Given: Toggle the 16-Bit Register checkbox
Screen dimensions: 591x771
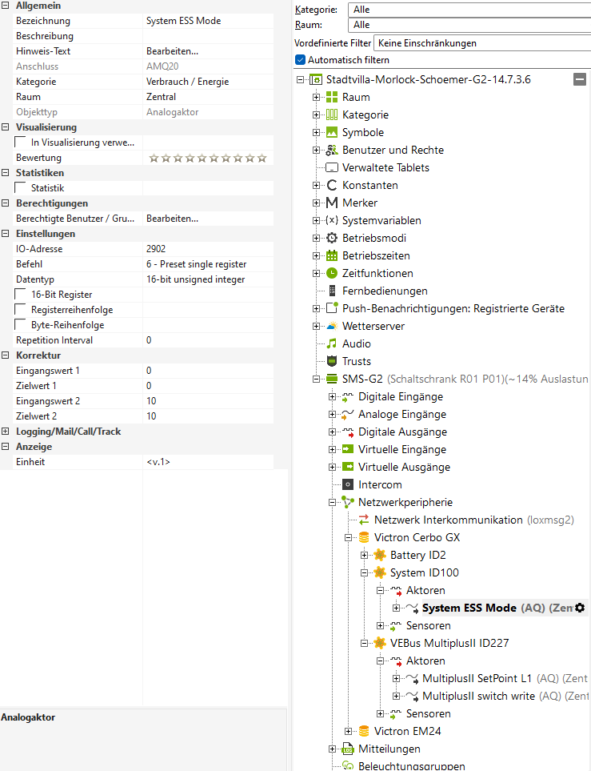Looking at the screenshot, I should [21, 295].
